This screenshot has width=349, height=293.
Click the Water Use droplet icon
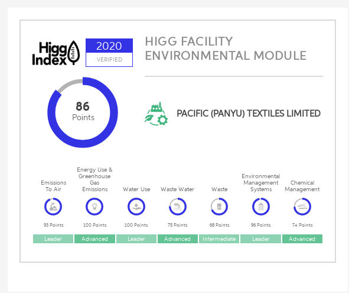[136, 207]
